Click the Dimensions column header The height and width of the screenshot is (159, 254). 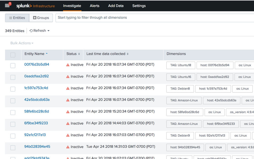pos(176,54)
